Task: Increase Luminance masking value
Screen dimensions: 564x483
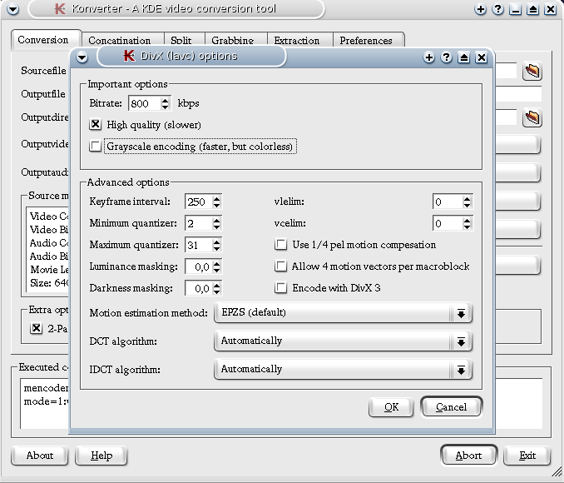Action: tap(216, 263)
